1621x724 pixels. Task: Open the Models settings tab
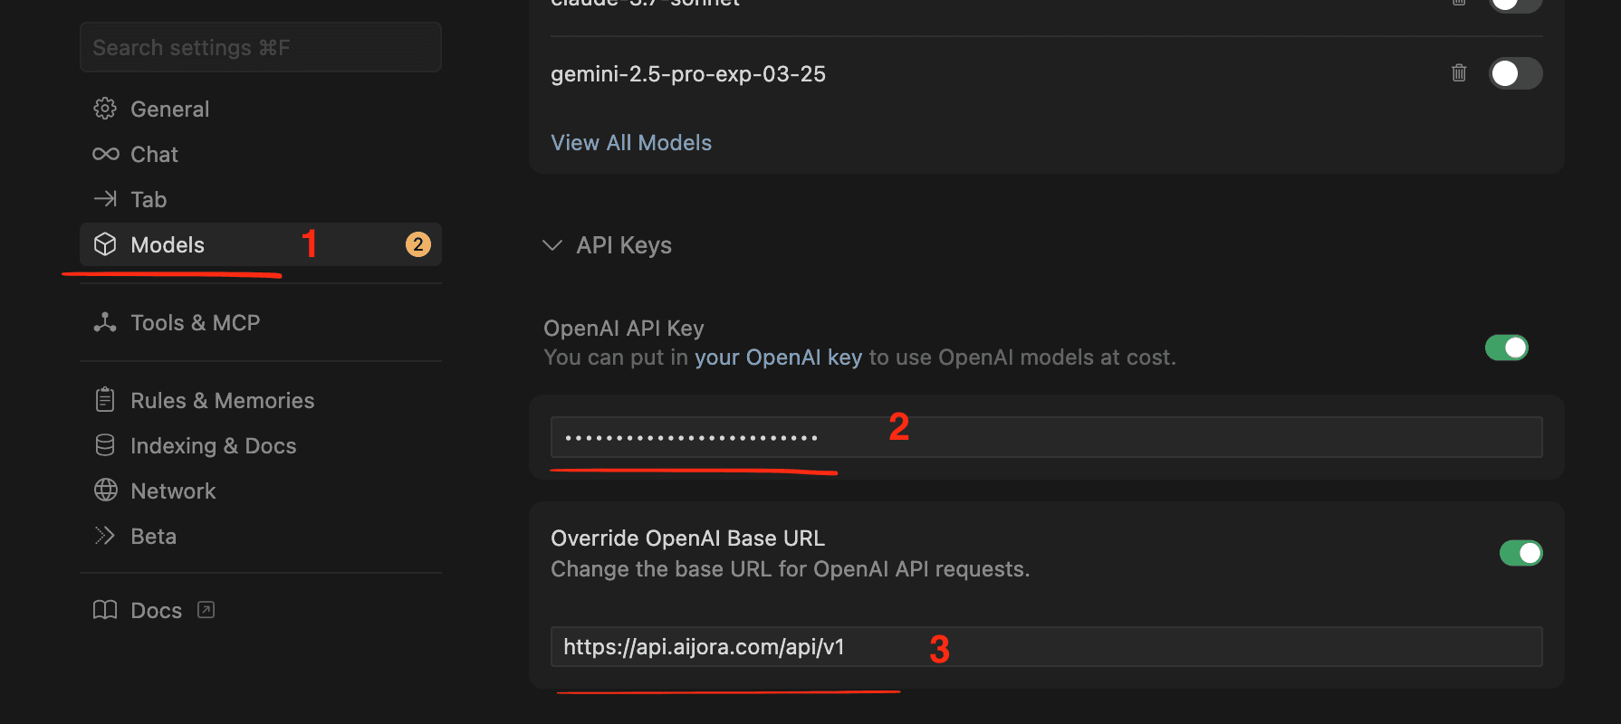[x=168, y=244]
